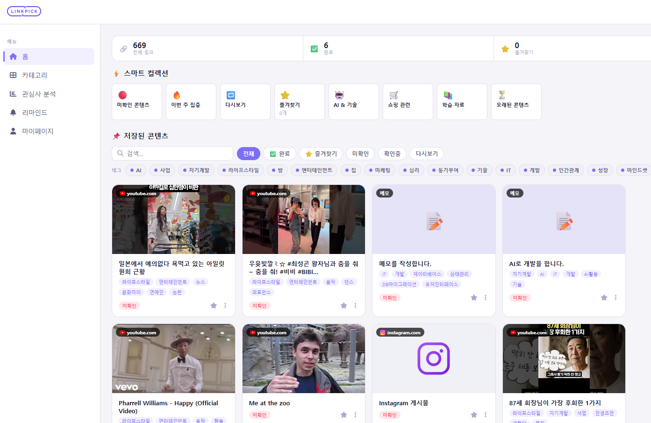Open the 관심사 분석 sidebar item

click(x=49, y=94)
